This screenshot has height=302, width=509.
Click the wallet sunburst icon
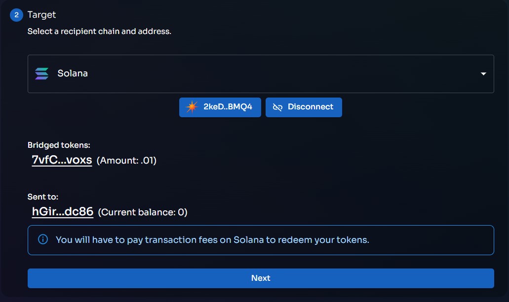click(192, 107)
